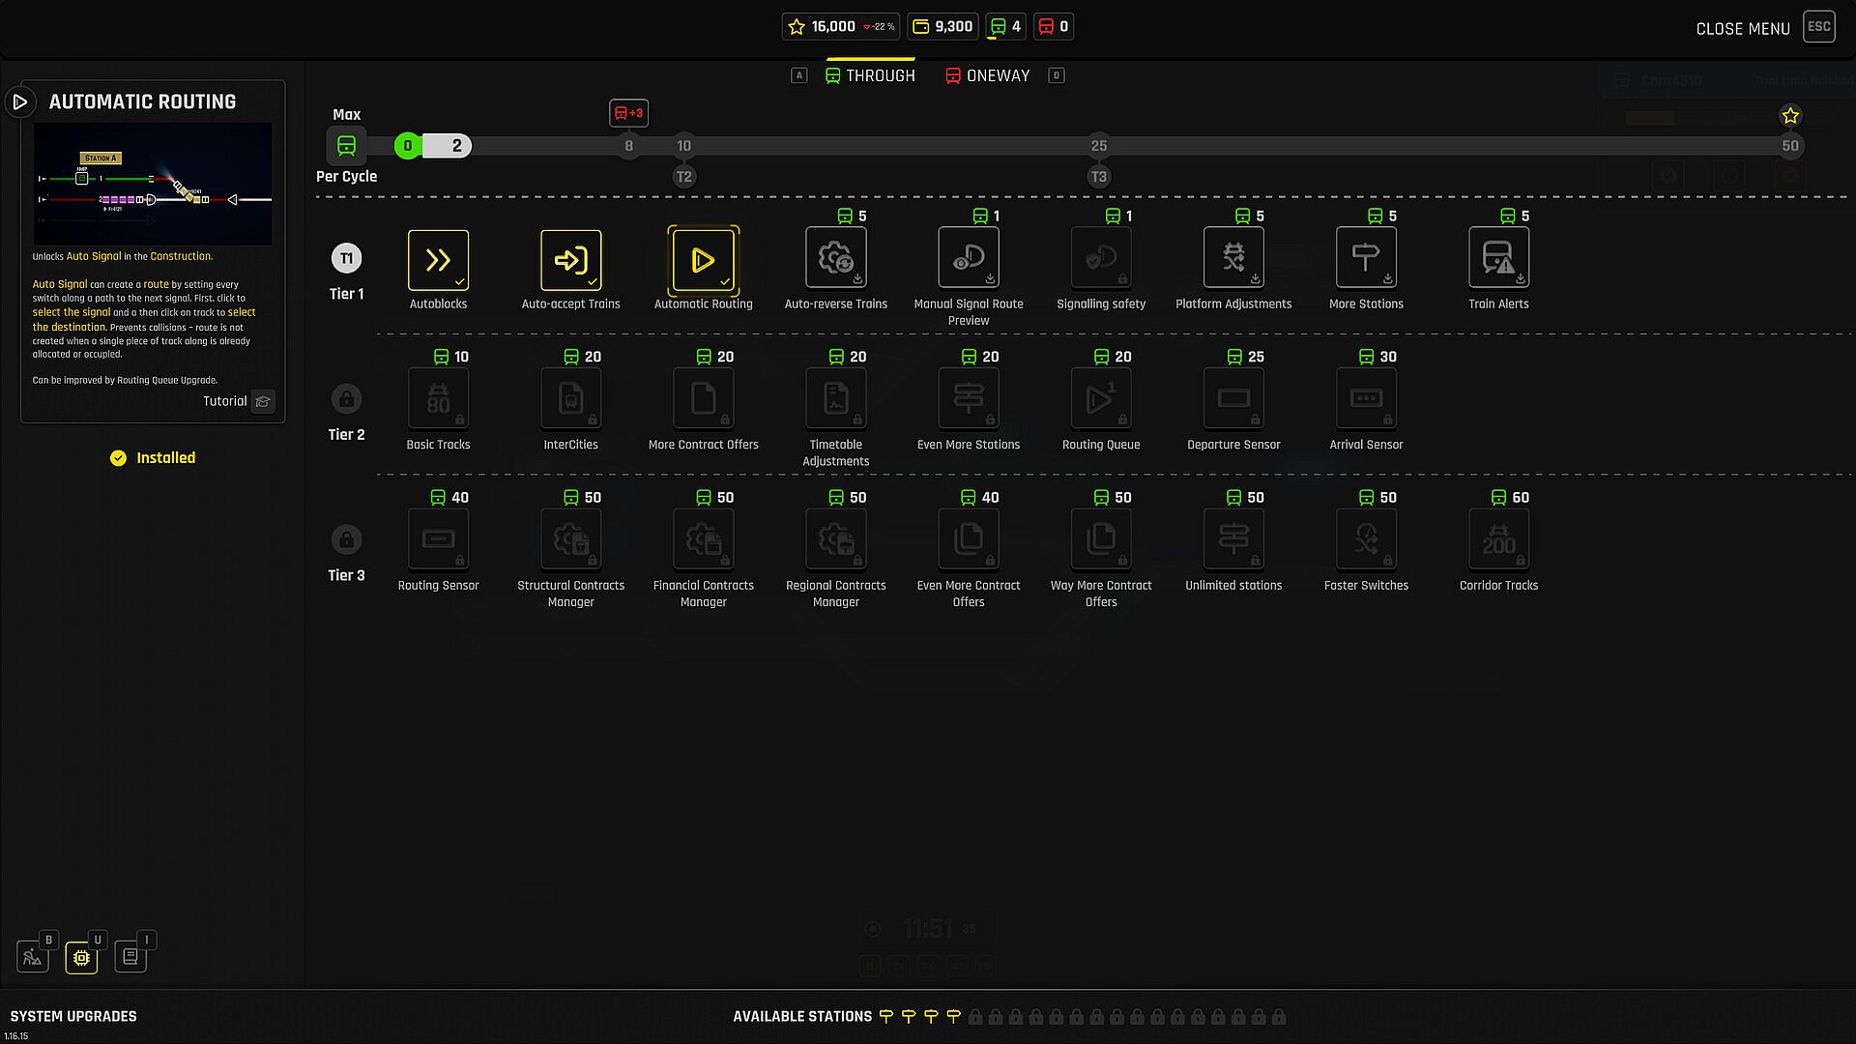Select the locked Routing Queue upgrade
This screenshot has height=1044, width=1856.
click(1100, 398)
